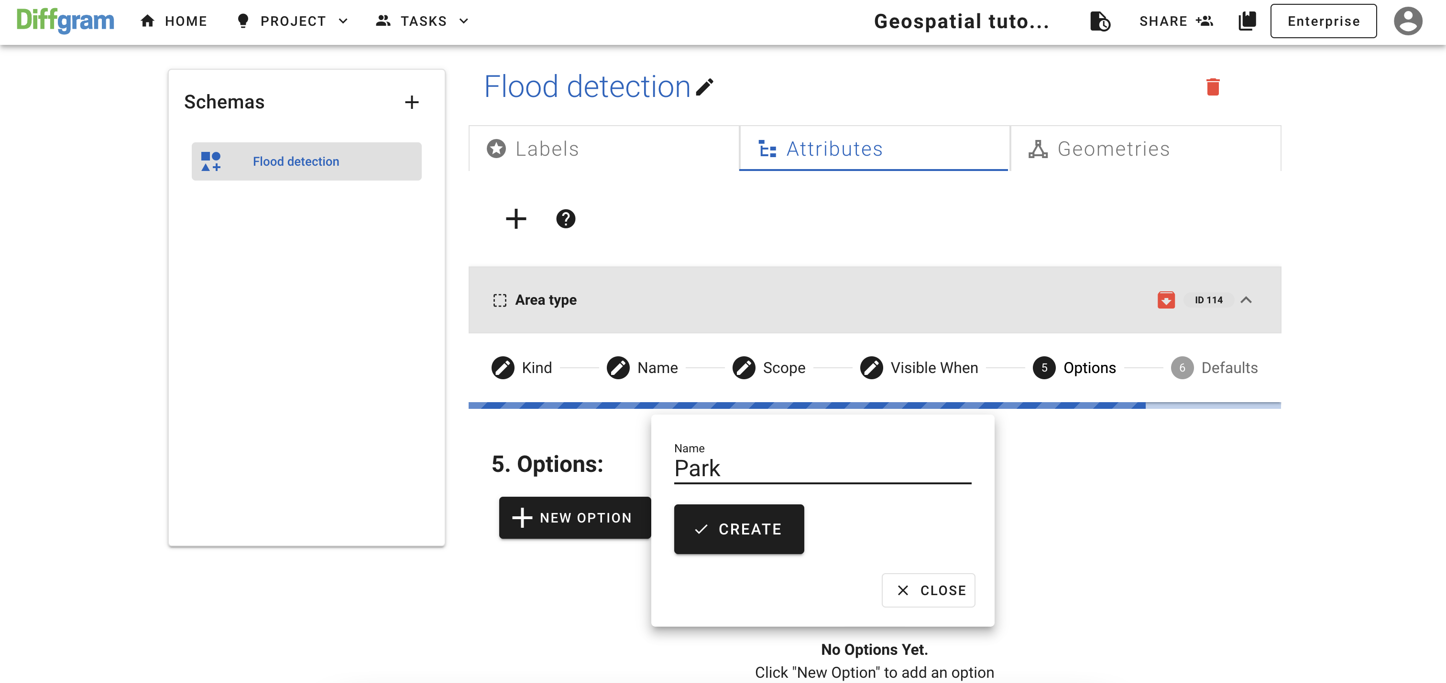Collapse the Area type attribute section
Image resolution: width=1446 pixels, height=683 pixels.
point(1246,299)
